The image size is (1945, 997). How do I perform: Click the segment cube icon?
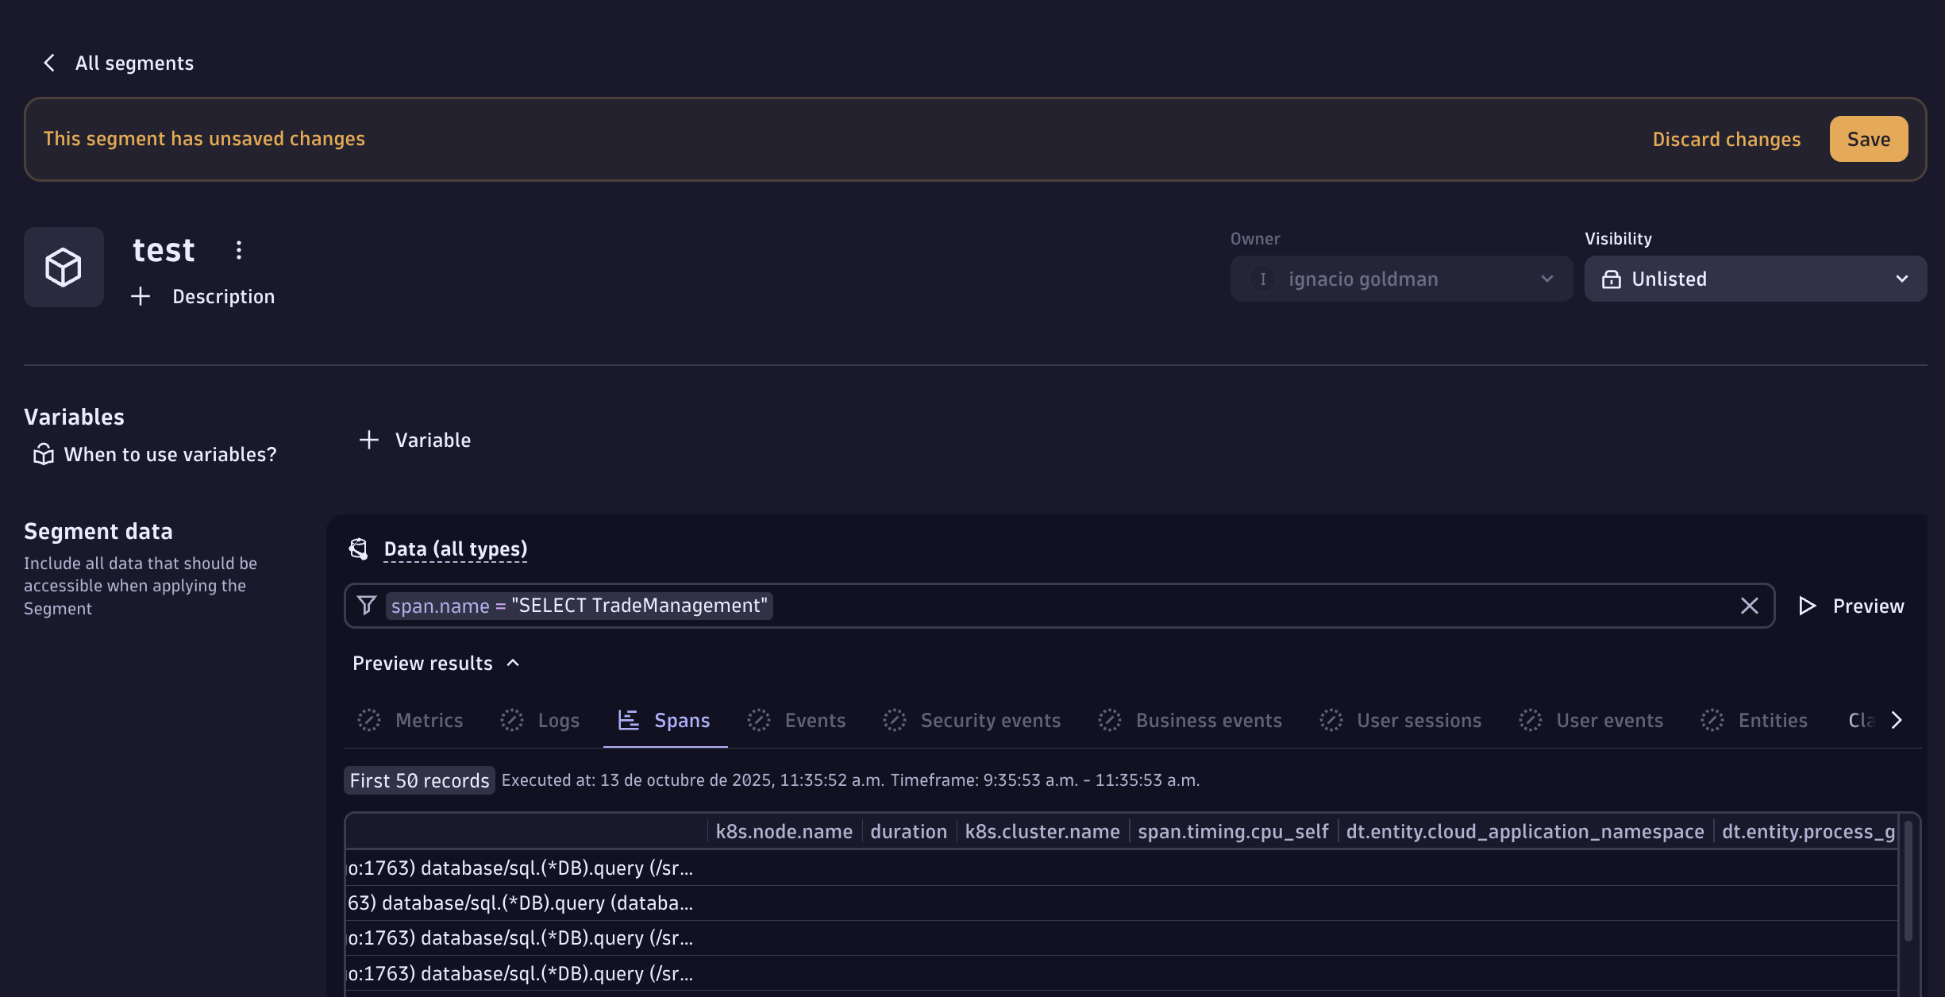[64, 267]
